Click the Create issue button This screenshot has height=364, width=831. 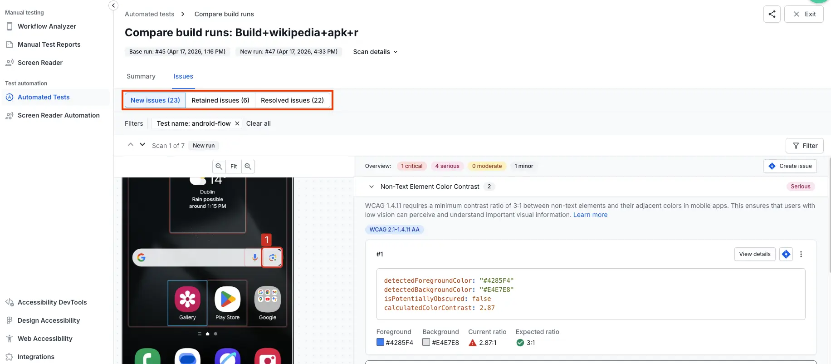pyautogui.click(x=790, y=166)
